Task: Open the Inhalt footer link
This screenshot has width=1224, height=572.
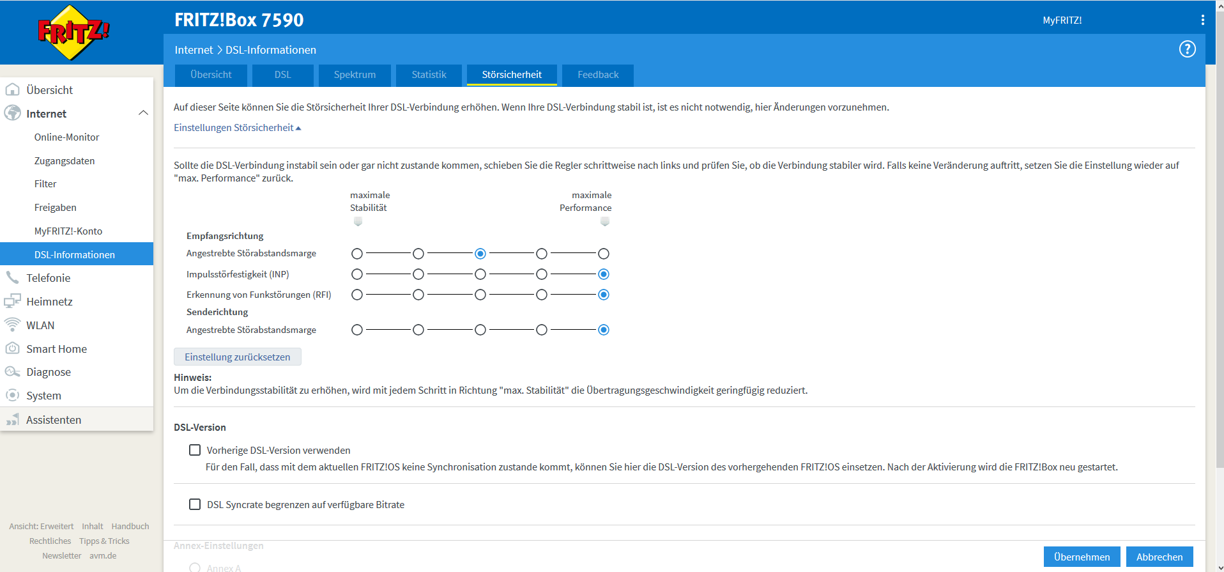Action: click(93, 526)
